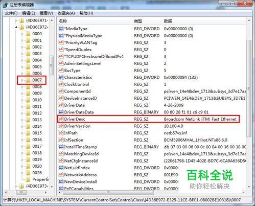Screen dimensions: 255x206
Task: Click the 10.100.4.0 DriverVersion data
Action: (x=173, y=126)
